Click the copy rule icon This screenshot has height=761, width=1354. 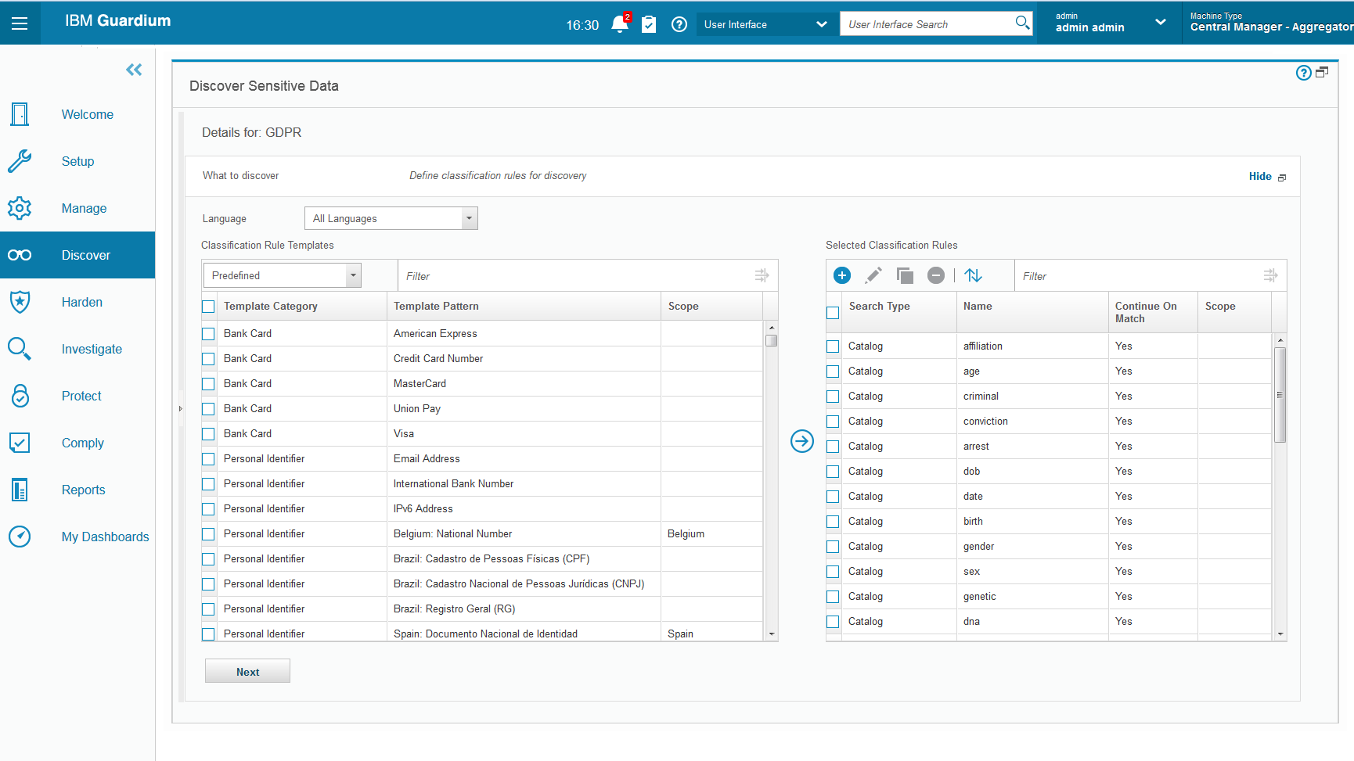coord(905,275)
